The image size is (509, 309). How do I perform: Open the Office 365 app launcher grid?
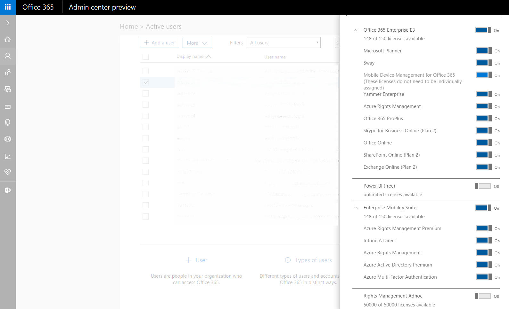click(8, 7)
